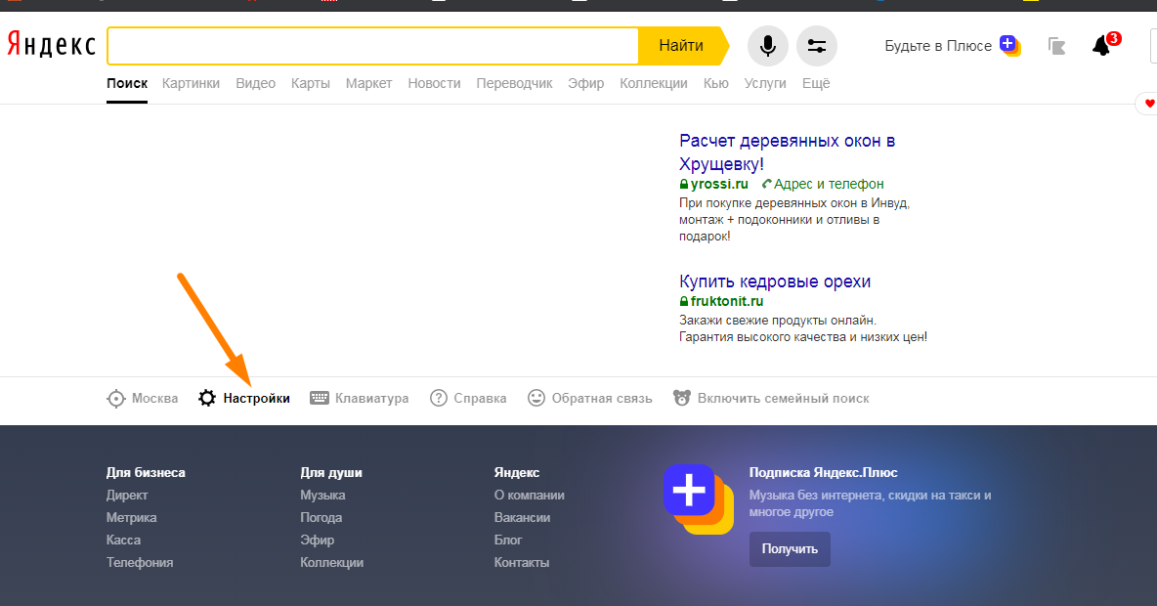Open the Эфир tab in navigation
Image resolution: width=1157 pixels, height=606 pixels.
tap(586, 83)
